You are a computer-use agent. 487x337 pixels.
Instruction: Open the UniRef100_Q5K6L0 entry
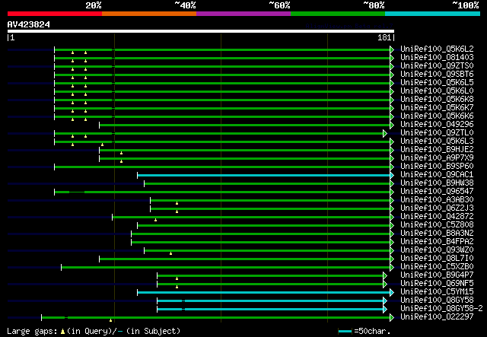(x=437, y=91)
